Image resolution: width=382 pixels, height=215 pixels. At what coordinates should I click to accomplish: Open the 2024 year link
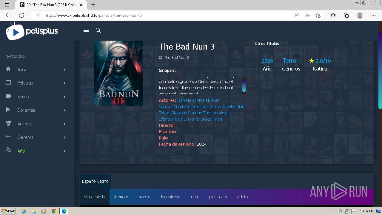pos(267,61)
